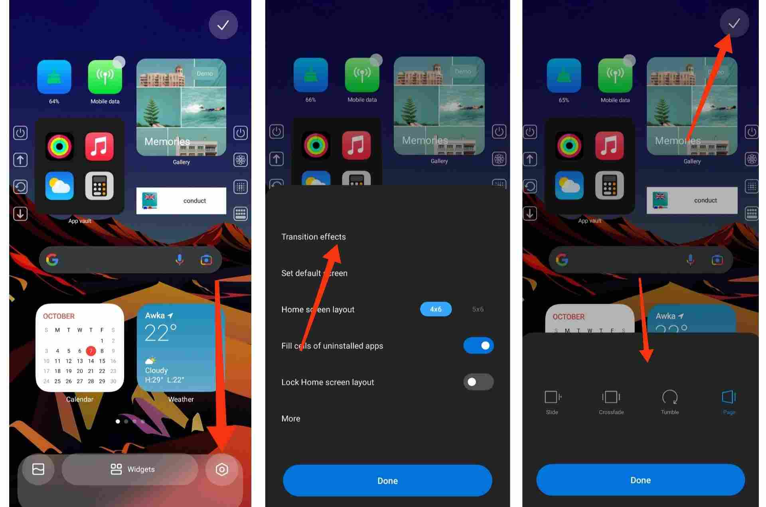Screen dimensions: 766x507
Task: Tap Set default screen option
Action: (314, 273)
